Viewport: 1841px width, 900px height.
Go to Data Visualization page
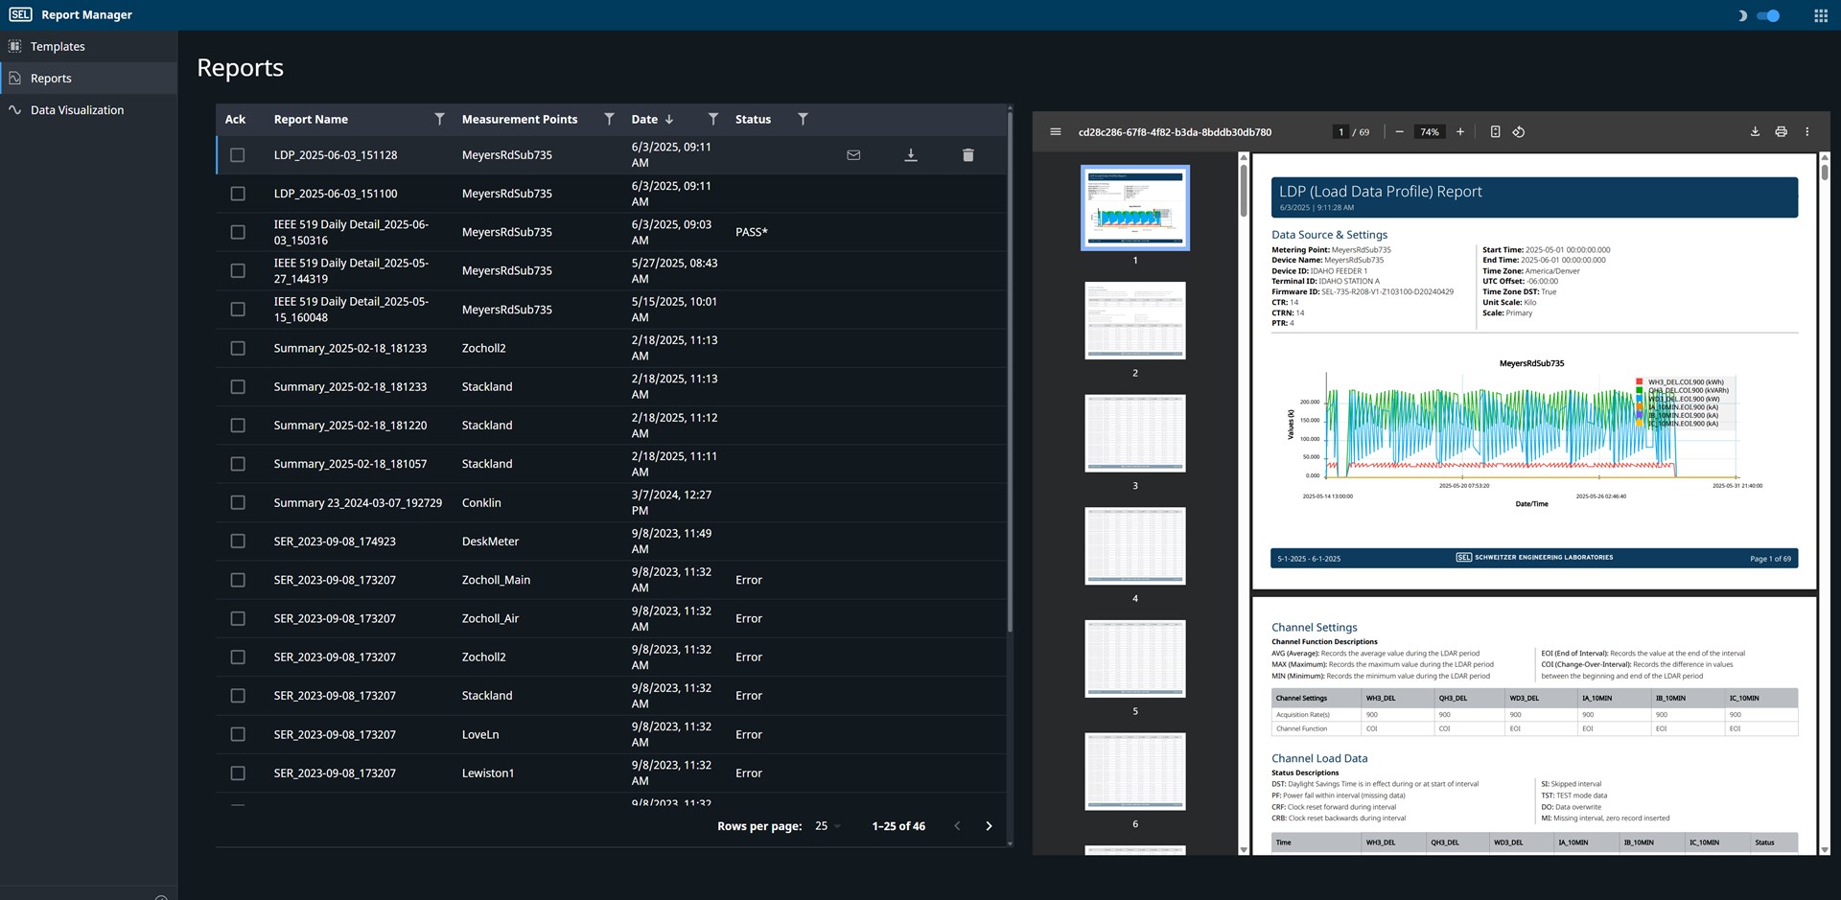tap(77, 110)
